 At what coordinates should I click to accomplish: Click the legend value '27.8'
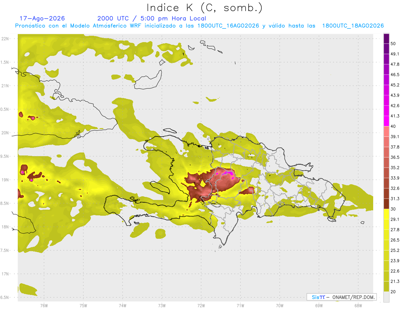coord(395,230)
